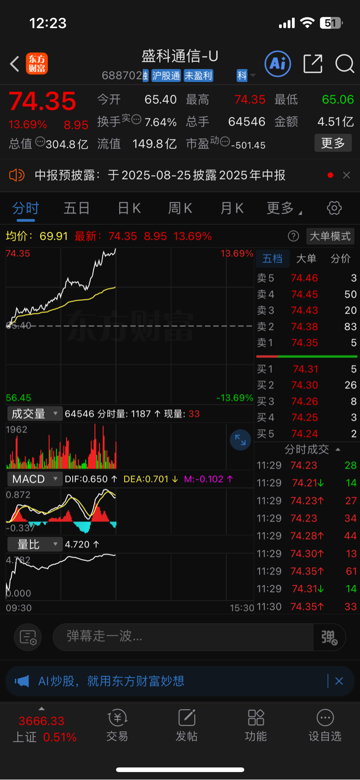This screenshot has width=360, height=780.
Task: Tap the speaker announcement icon
Action: 16,175
